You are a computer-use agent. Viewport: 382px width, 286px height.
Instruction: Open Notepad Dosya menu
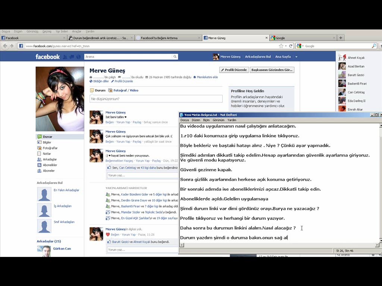(x=184, y=120)
